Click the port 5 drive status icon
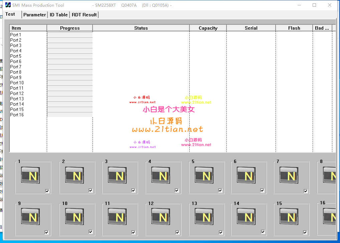The height and width of the screenshot is (243, 340). tap(204, 175)
